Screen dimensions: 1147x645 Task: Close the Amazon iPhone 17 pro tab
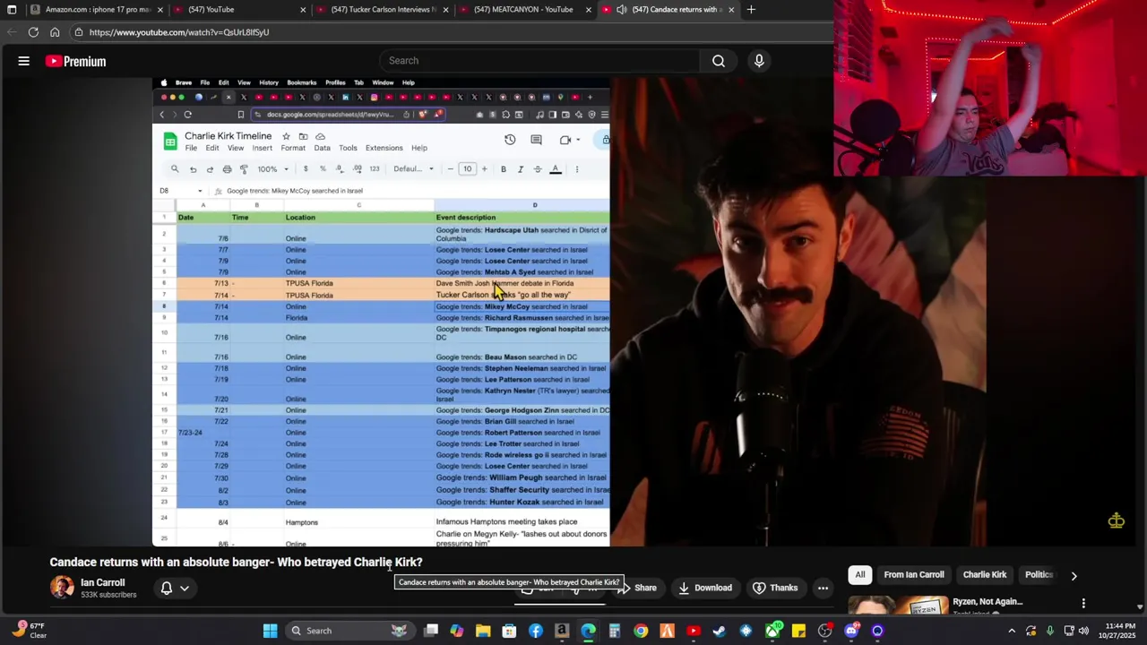coord(160,9)
